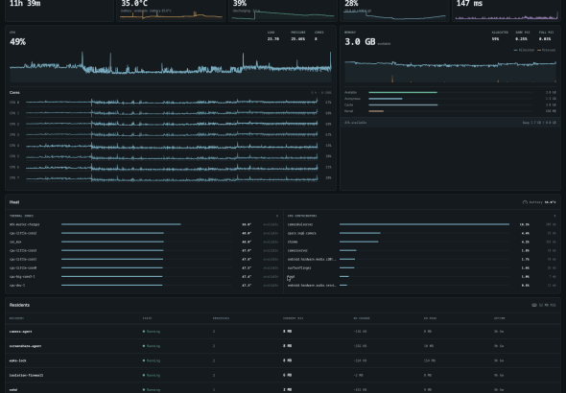Sort residents by the Current RSS column

pyautogui.click(x=294, y=318)
